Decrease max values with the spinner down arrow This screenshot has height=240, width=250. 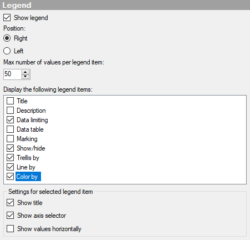point(25,77)
